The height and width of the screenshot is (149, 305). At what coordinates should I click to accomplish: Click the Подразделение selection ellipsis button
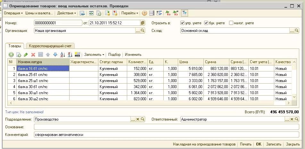point(133,119)
